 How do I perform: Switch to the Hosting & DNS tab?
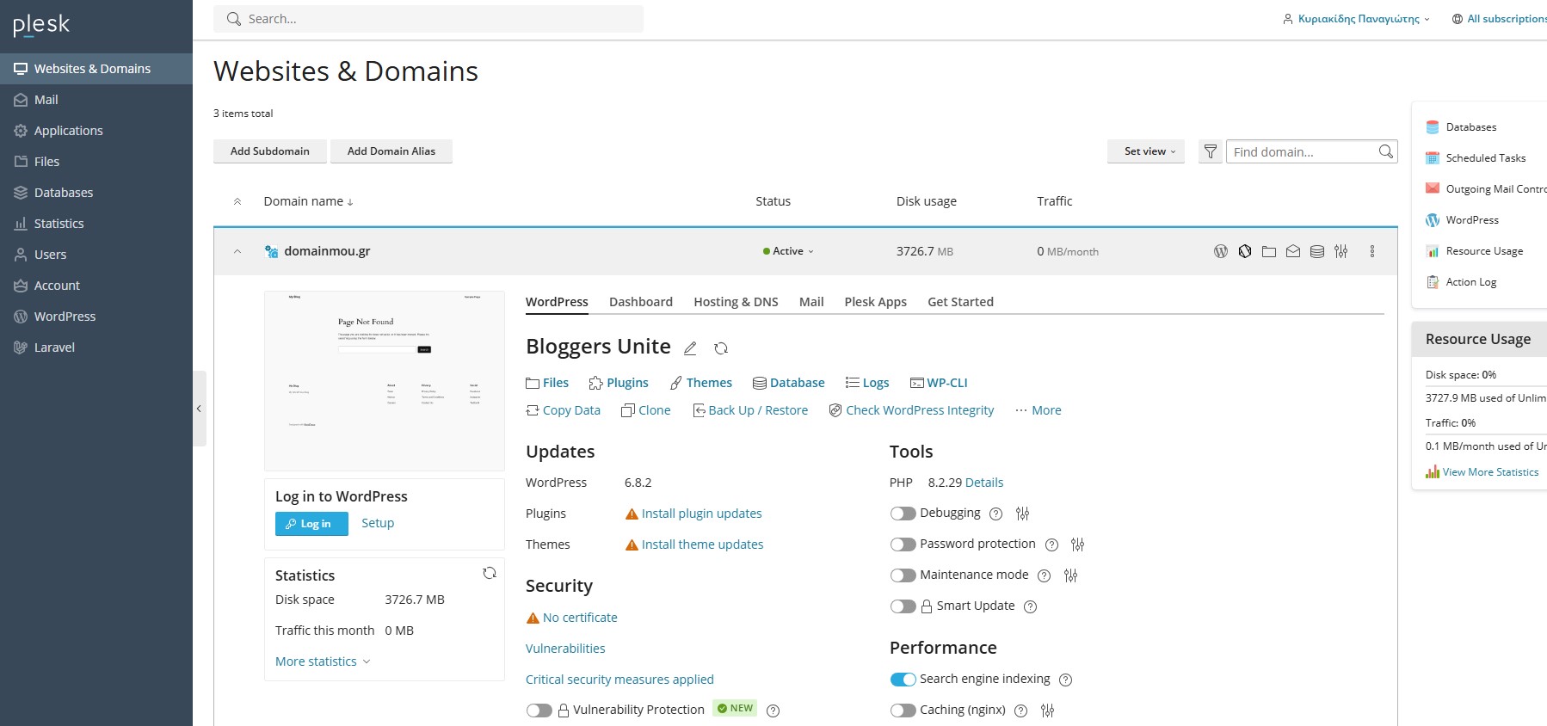pos(736,302)
